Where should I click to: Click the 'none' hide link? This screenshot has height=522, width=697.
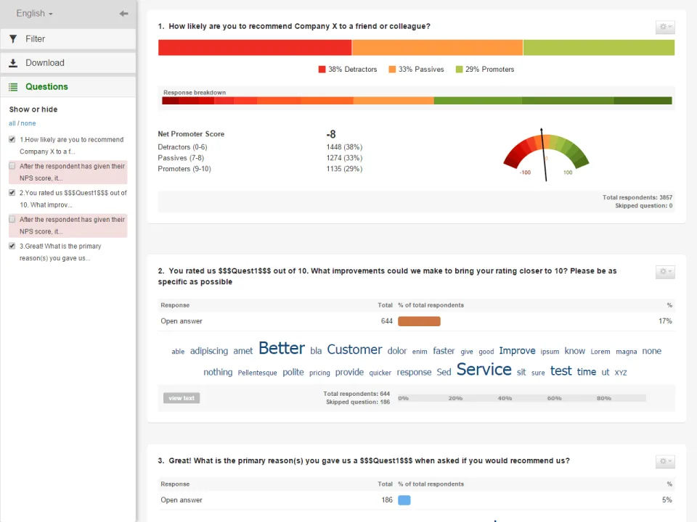(x=28, y=123)
